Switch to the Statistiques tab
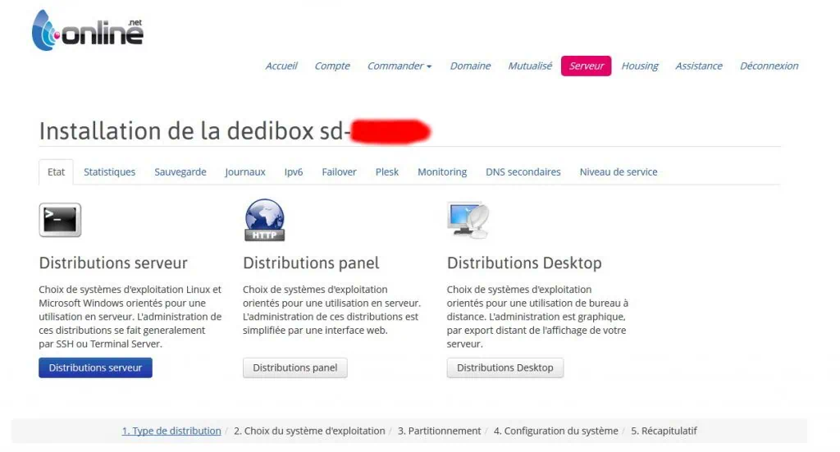 click(x=109, y=172)
